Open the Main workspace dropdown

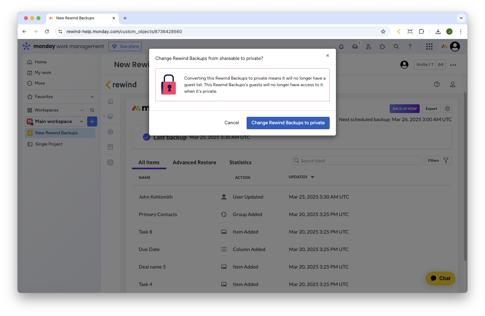point(55,121)
